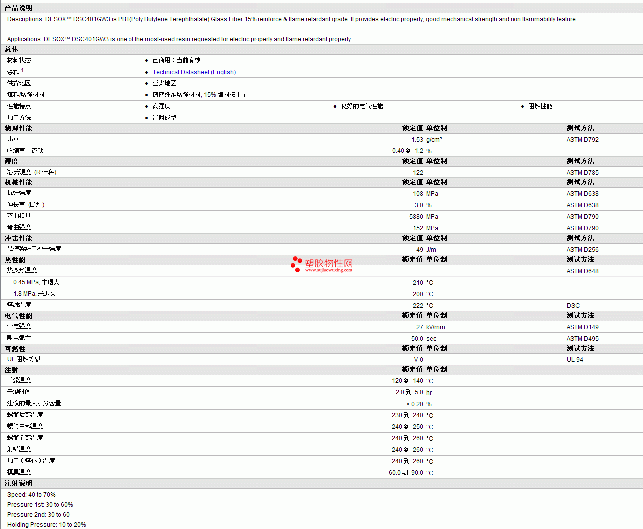This screenshot has width=643, height=529.
Task: Click the 弯曲模量 value 5880
Action: (x=416, y=217)
